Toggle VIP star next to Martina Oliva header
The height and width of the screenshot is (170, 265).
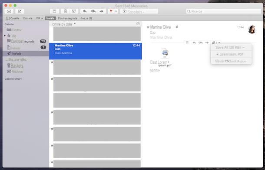click(148, 27)
